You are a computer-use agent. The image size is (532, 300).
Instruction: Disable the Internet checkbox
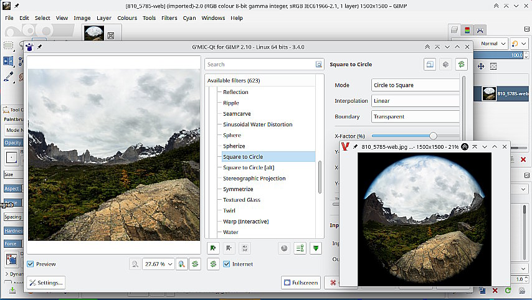point(227,265)
